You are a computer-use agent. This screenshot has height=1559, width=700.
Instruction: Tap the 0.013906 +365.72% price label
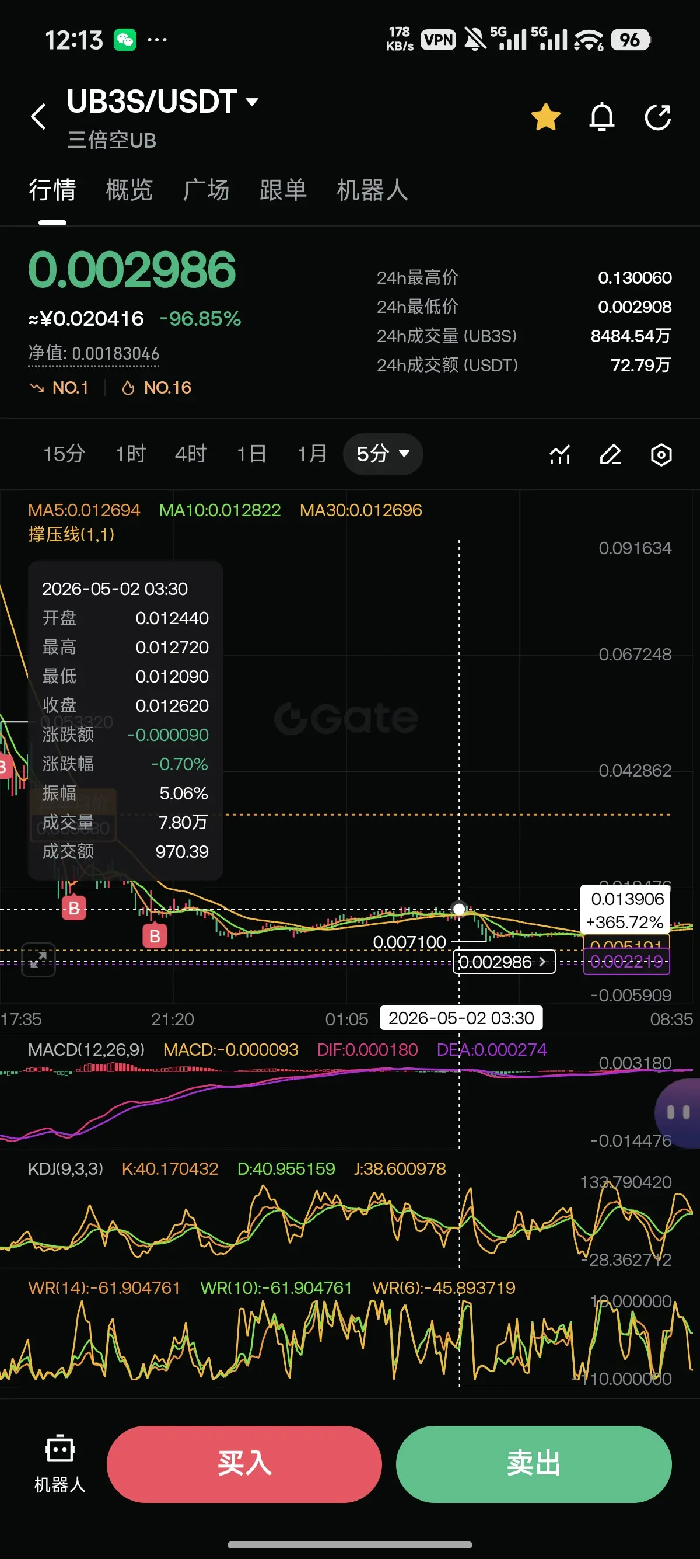coord(626,910)
